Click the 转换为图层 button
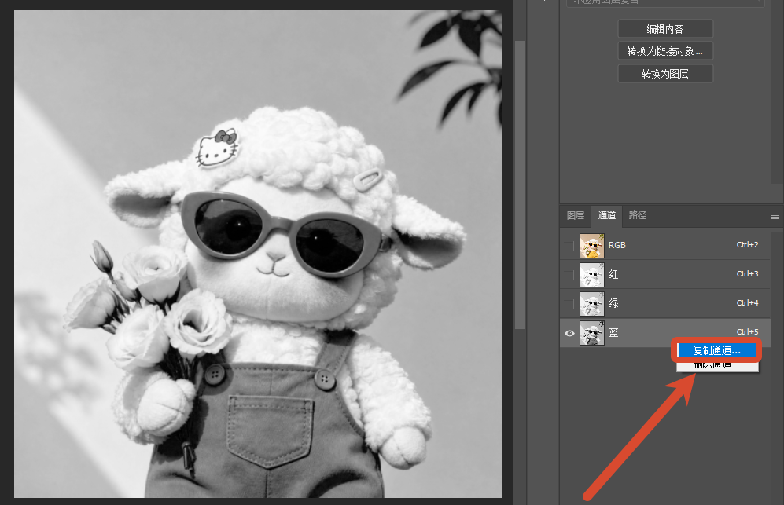The height and width of the screenshot is (505, 784). [665, 73]
